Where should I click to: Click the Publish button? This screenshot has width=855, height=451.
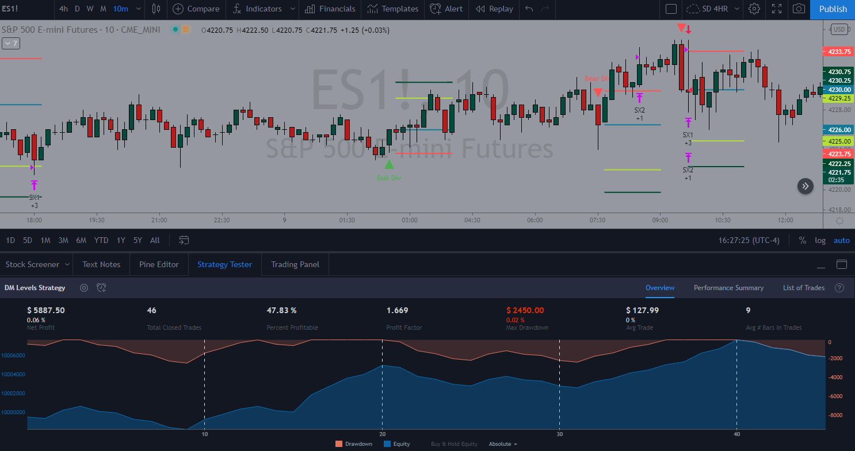833,9
